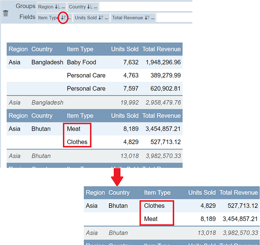Click the Total Revenue sort arrows
The image size is (260, 245).
click(147, 18)
